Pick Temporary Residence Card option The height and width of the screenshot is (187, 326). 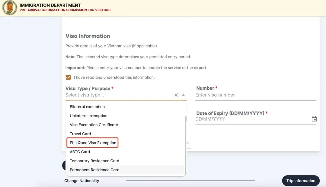click(125, 161)
